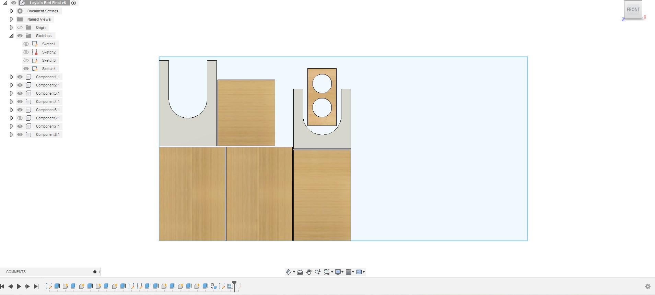
Task: Click the FRONT face of the ViewCube
Action: 633,9
